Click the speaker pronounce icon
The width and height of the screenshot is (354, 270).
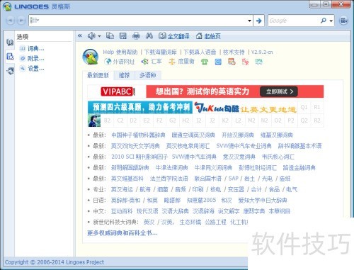[91, 36]
